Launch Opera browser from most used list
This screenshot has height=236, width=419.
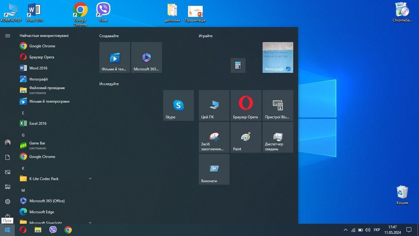[x=55, y=57]
